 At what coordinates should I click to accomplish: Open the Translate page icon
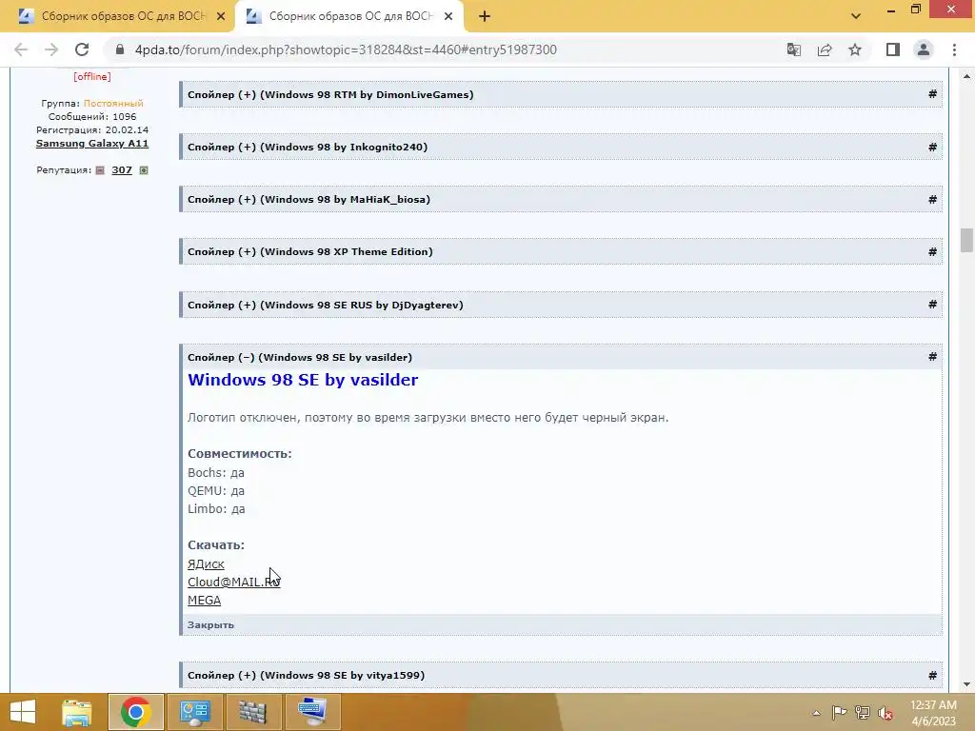[x=793, y=49]
